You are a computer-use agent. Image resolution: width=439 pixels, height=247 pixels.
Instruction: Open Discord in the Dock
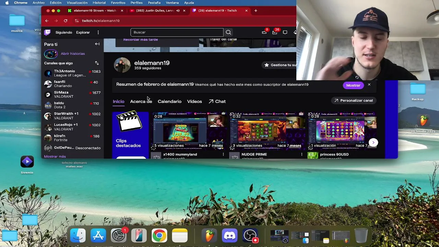coord(230,236)
